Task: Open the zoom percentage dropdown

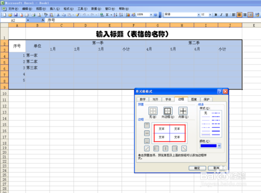Action: (151, 15)
